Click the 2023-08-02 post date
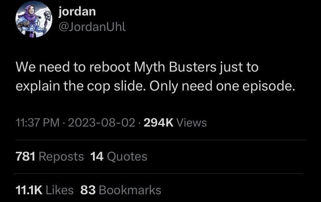Image resolution: width=321 pixels, height=202 pixels. point(102,123)
